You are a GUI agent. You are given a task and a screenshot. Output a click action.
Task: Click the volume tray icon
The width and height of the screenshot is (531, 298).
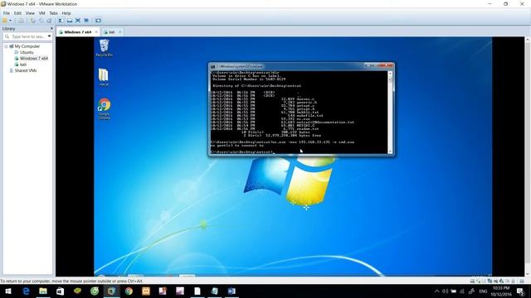point(445,291)
